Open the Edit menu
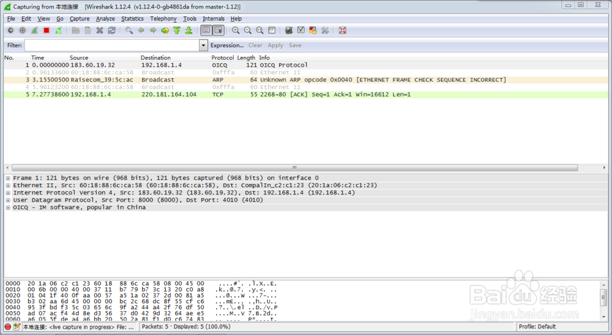 tap(26, 19)
